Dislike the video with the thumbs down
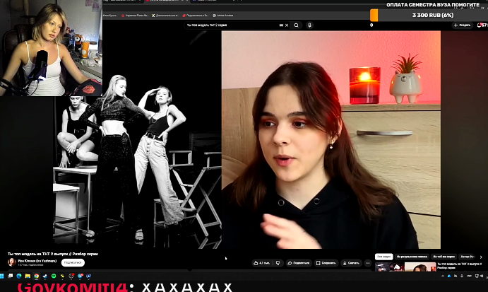 tap(278, 263)
